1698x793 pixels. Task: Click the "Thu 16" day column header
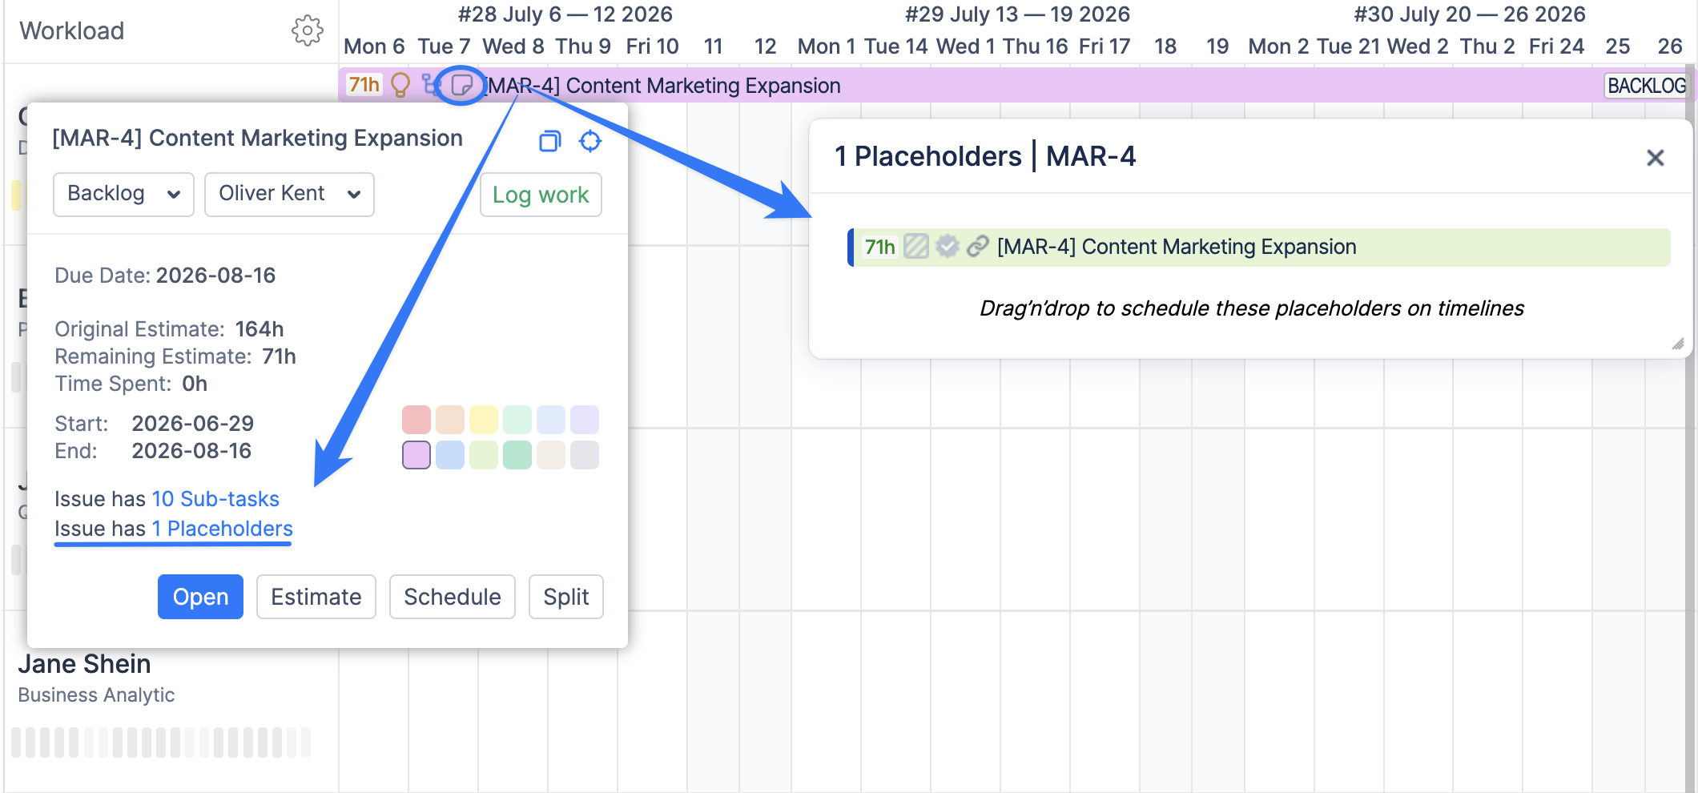click(1036, 46)
